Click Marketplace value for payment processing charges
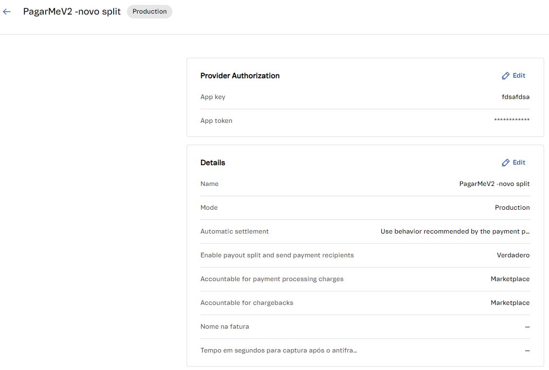Viewport: 549px width, 370px height. pos(510,279)
